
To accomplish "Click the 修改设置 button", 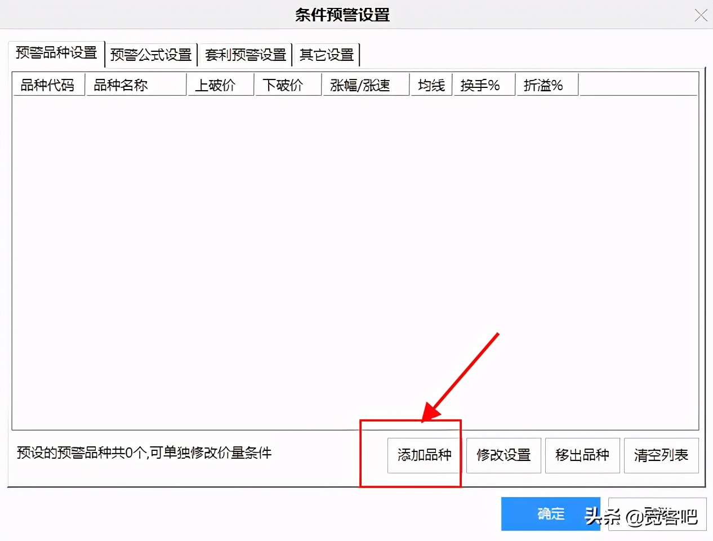I will (x=503, y=455).
